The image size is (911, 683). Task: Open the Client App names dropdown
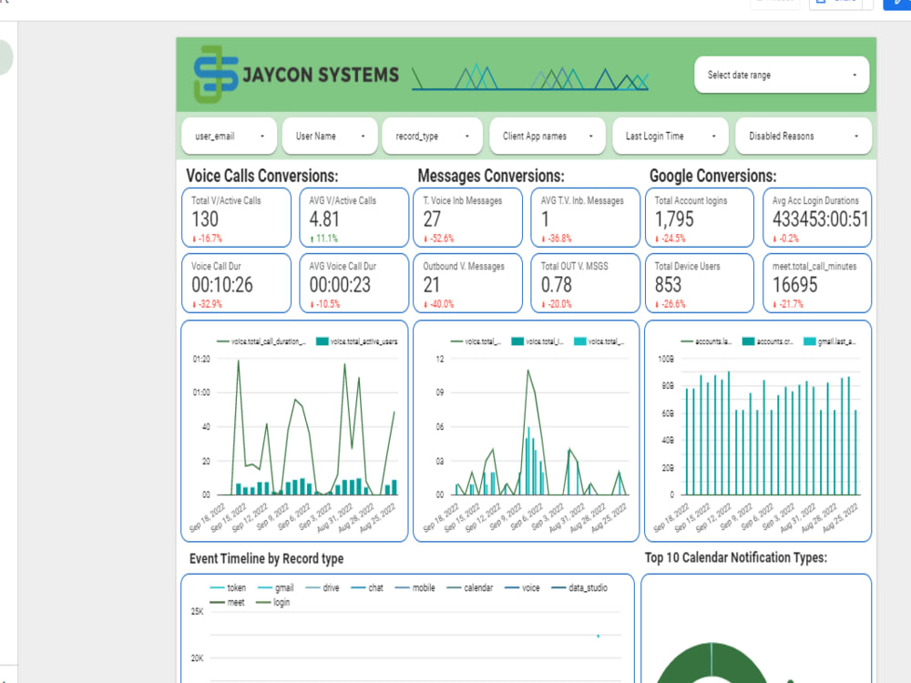(x=548, y=136)
